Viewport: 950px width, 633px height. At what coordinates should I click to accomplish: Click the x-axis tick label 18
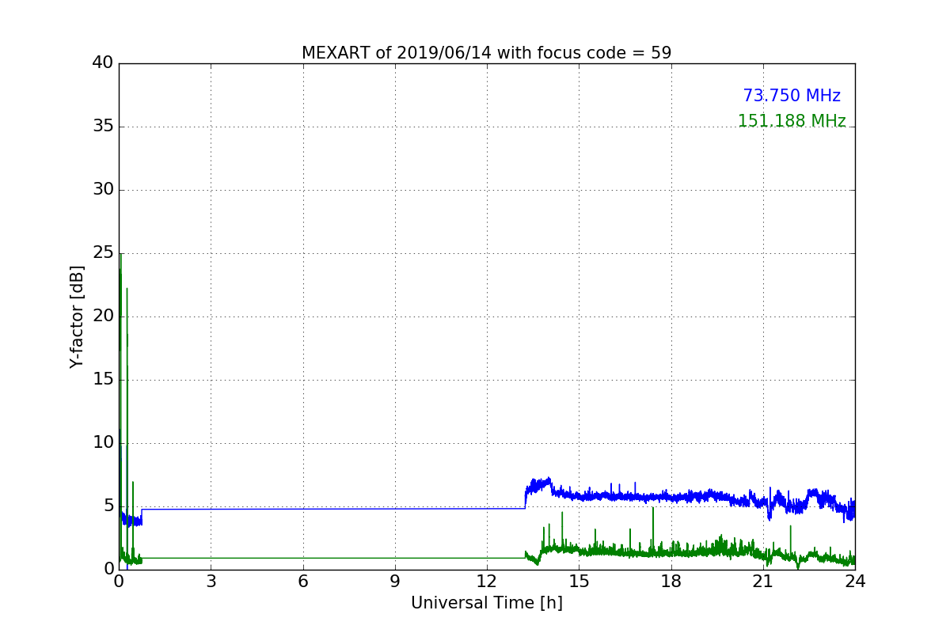(x=671, y=582)
